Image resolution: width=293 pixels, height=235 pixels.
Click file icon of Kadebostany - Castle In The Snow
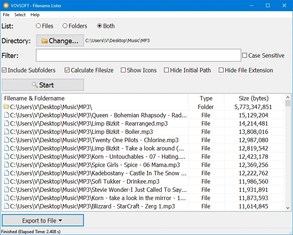tap(6, 173)
